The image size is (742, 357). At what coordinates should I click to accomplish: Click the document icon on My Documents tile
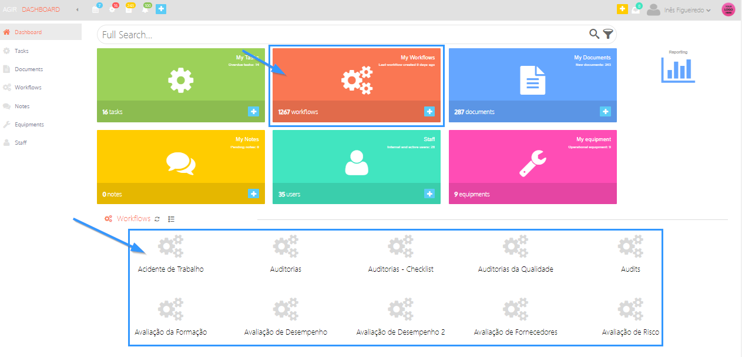pos(533,80)
